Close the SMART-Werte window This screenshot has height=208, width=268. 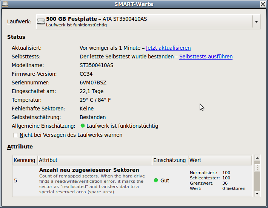(x=263, y=4)
